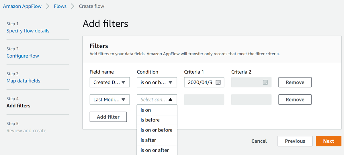
Task: Pick 'is on or before' from list
Action: point(157,130)
